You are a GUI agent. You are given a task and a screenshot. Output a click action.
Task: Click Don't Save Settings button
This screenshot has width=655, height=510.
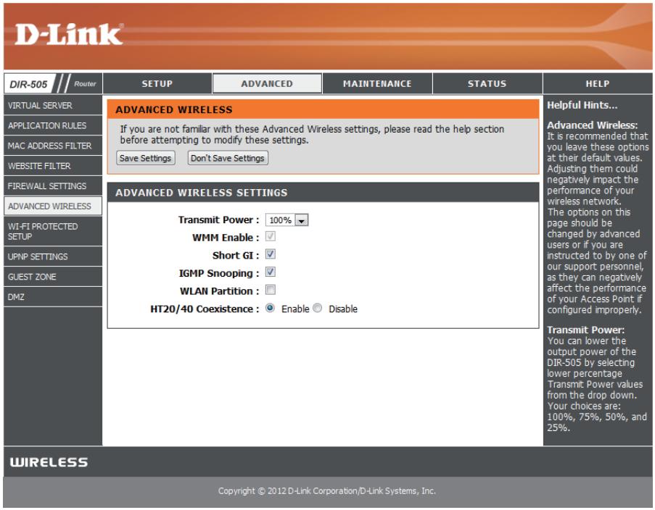pos(228,158)
